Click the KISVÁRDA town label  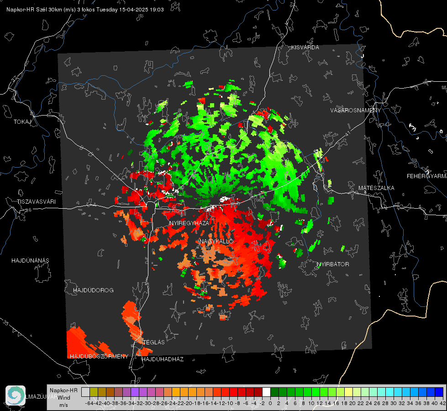[x=305, y=47]
